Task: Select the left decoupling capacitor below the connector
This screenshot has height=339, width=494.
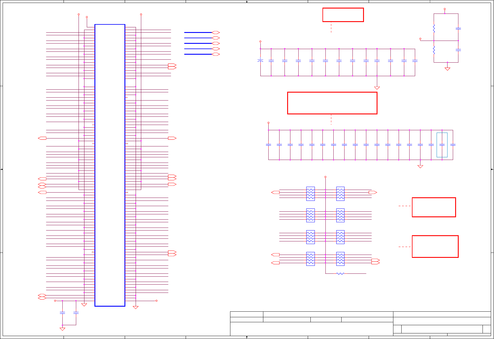Action: 62,313
